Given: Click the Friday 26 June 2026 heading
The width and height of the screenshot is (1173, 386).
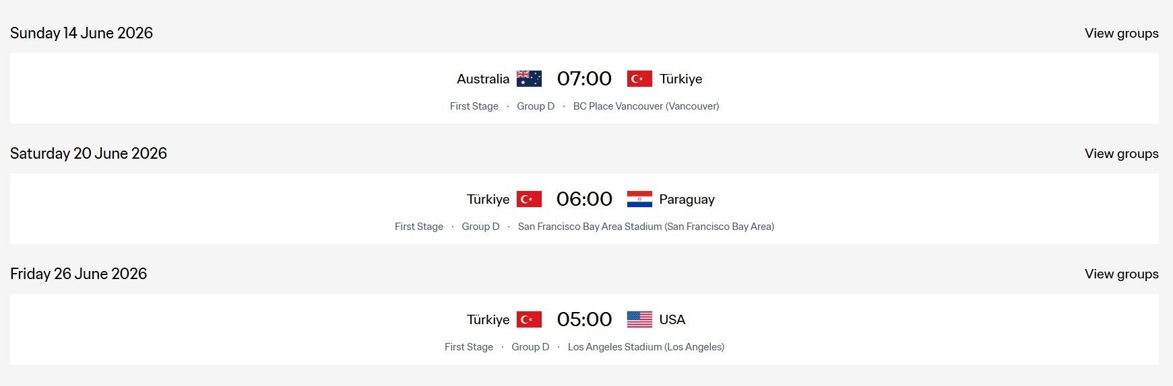Looking at the screenshot, I should coord(78,274).
